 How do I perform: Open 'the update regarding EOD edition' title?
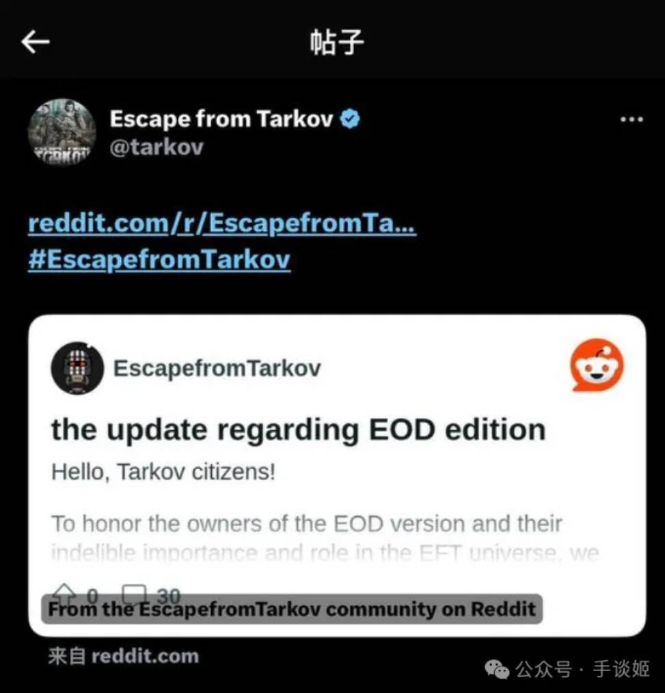pyautogui.click(x=299, y=429)
